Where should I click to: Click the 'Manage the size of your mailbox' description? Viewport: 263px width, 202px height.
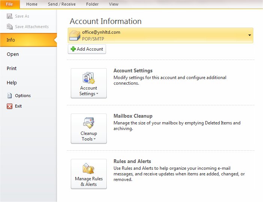177,126
